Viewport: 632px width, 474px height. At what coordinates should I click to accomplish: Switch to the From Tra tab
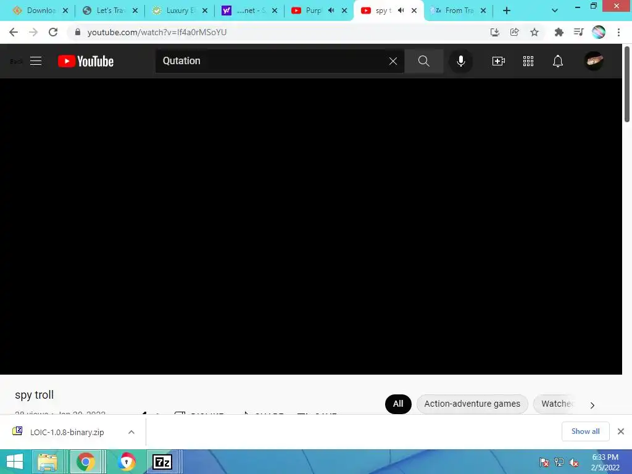click(x=459, y=10)
